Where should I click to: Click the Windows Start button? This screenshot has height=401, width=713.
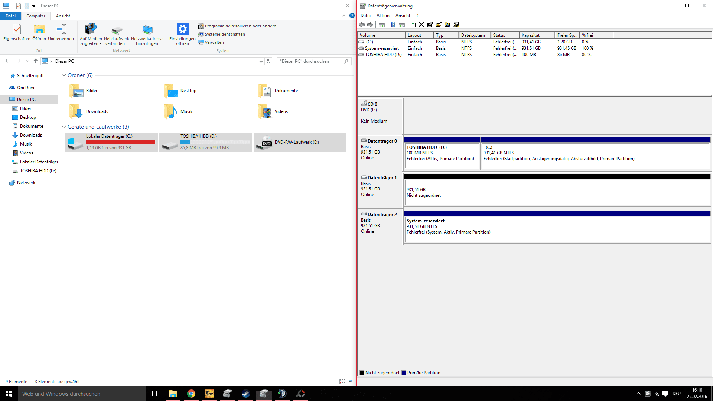(x=9, y=394)
